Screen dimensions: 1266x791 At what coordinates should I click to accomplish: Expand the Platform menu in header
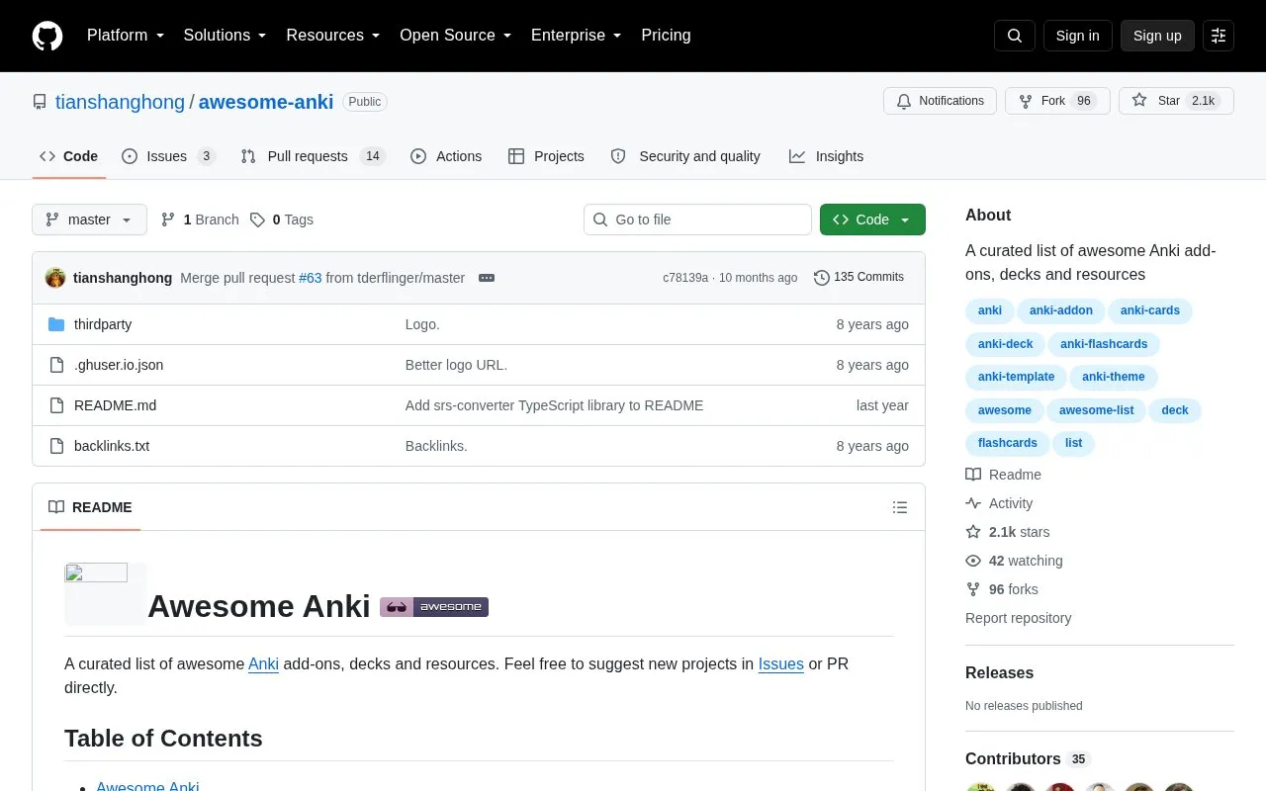tap(126, 36)
